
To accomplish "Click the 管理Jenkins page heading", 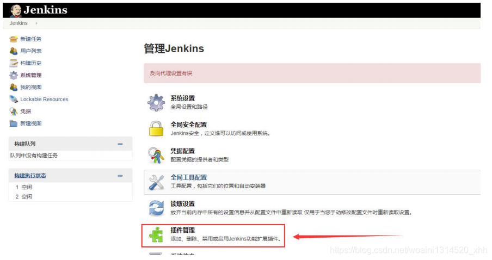I will pos(174,48).
